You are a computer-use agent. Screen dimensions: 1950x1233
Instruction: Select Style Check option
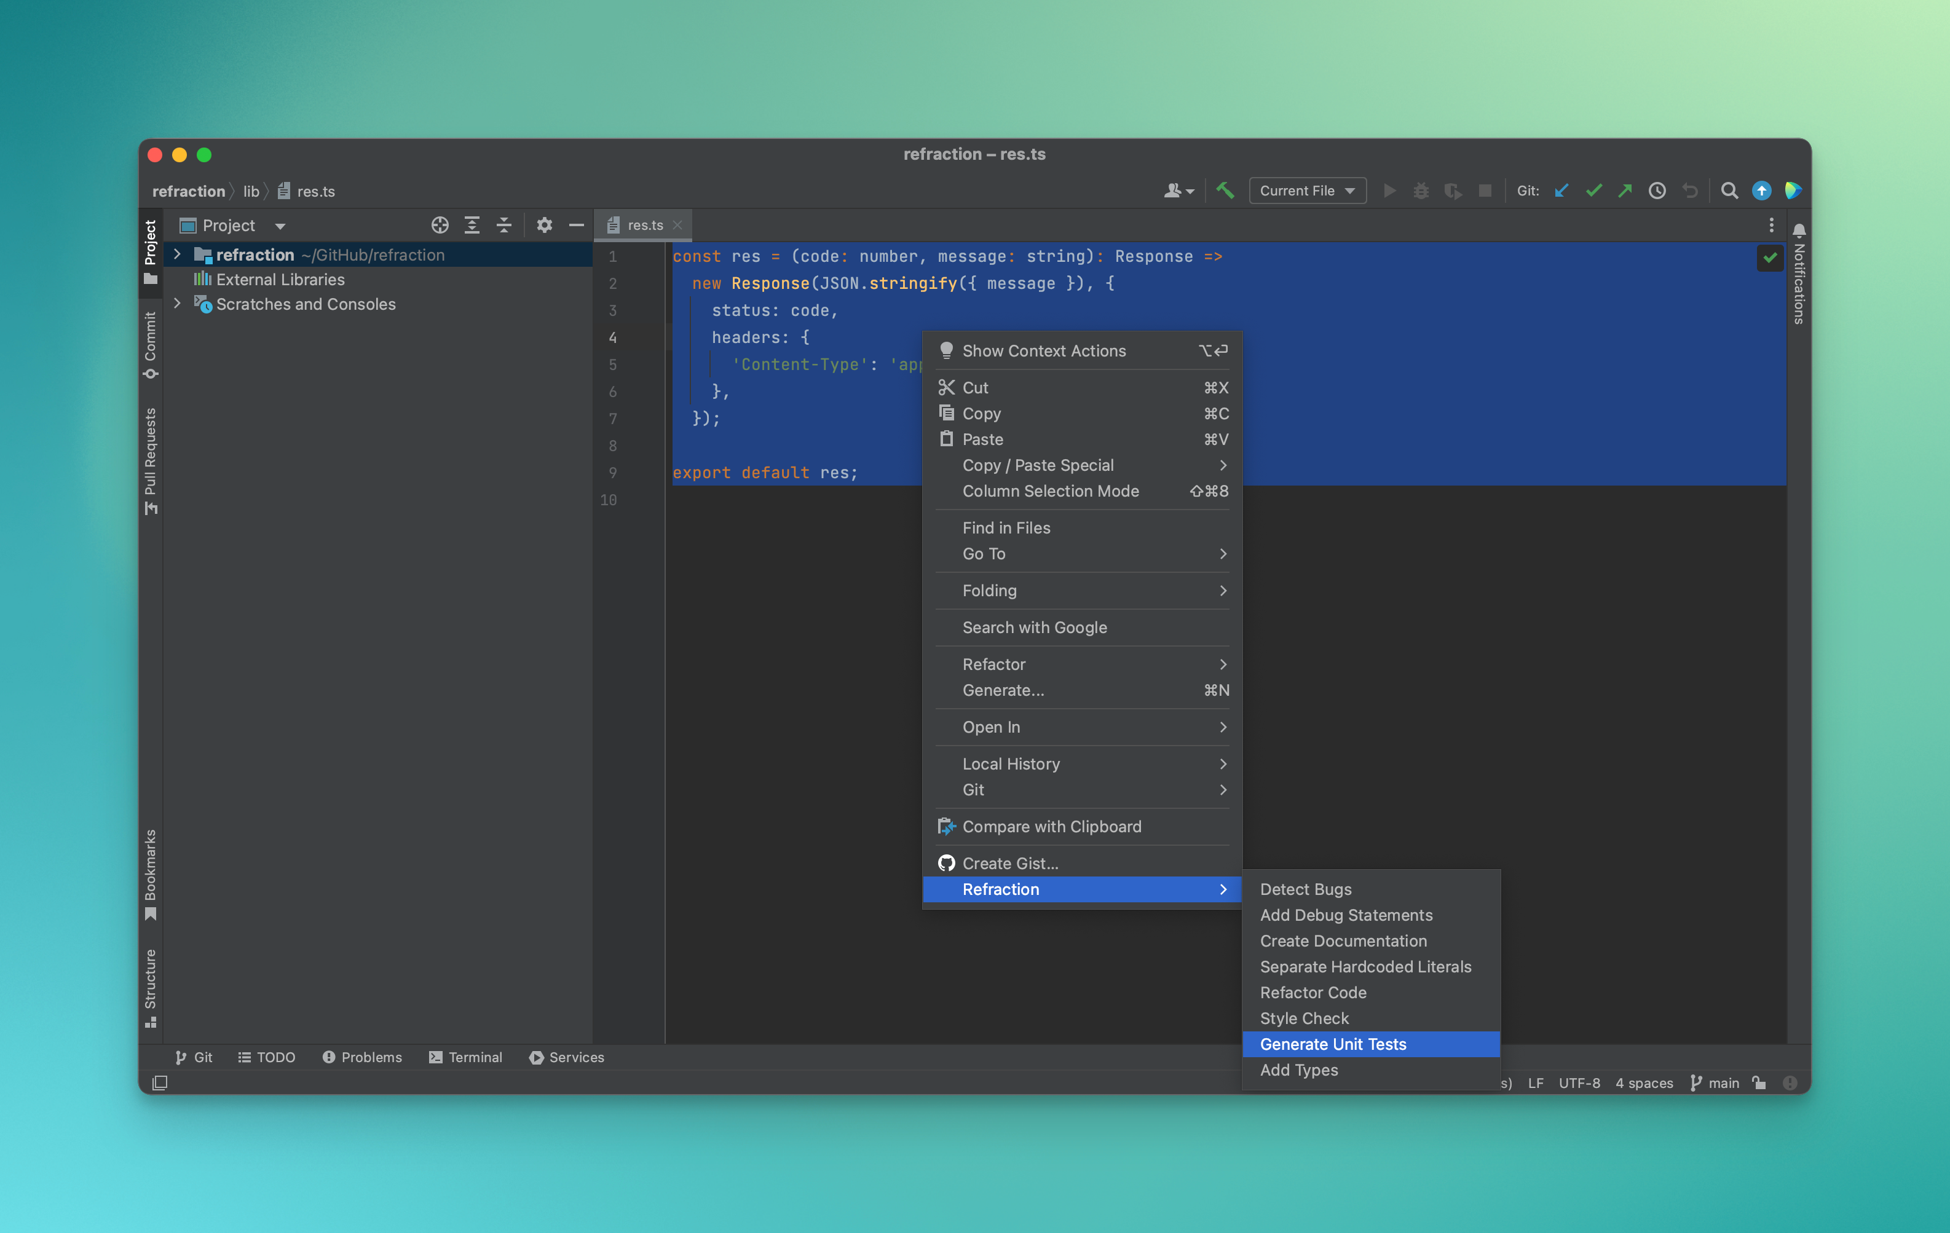(1371, 1018)
